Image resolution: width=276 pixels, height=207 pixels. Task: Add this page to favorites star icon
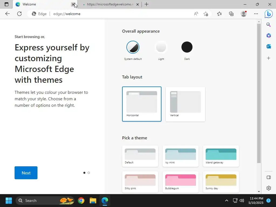click(206, 14)
